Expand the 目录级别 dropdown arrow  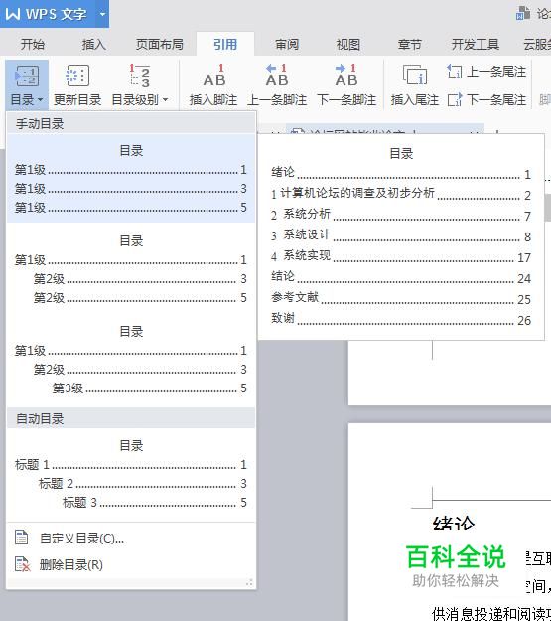(165, 99)
